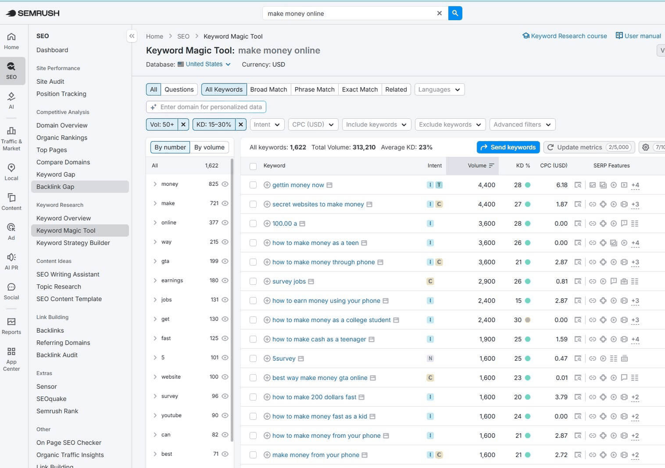Remove the KD: 15–30% filter
The image size is (665, 468).
(241, 125)
